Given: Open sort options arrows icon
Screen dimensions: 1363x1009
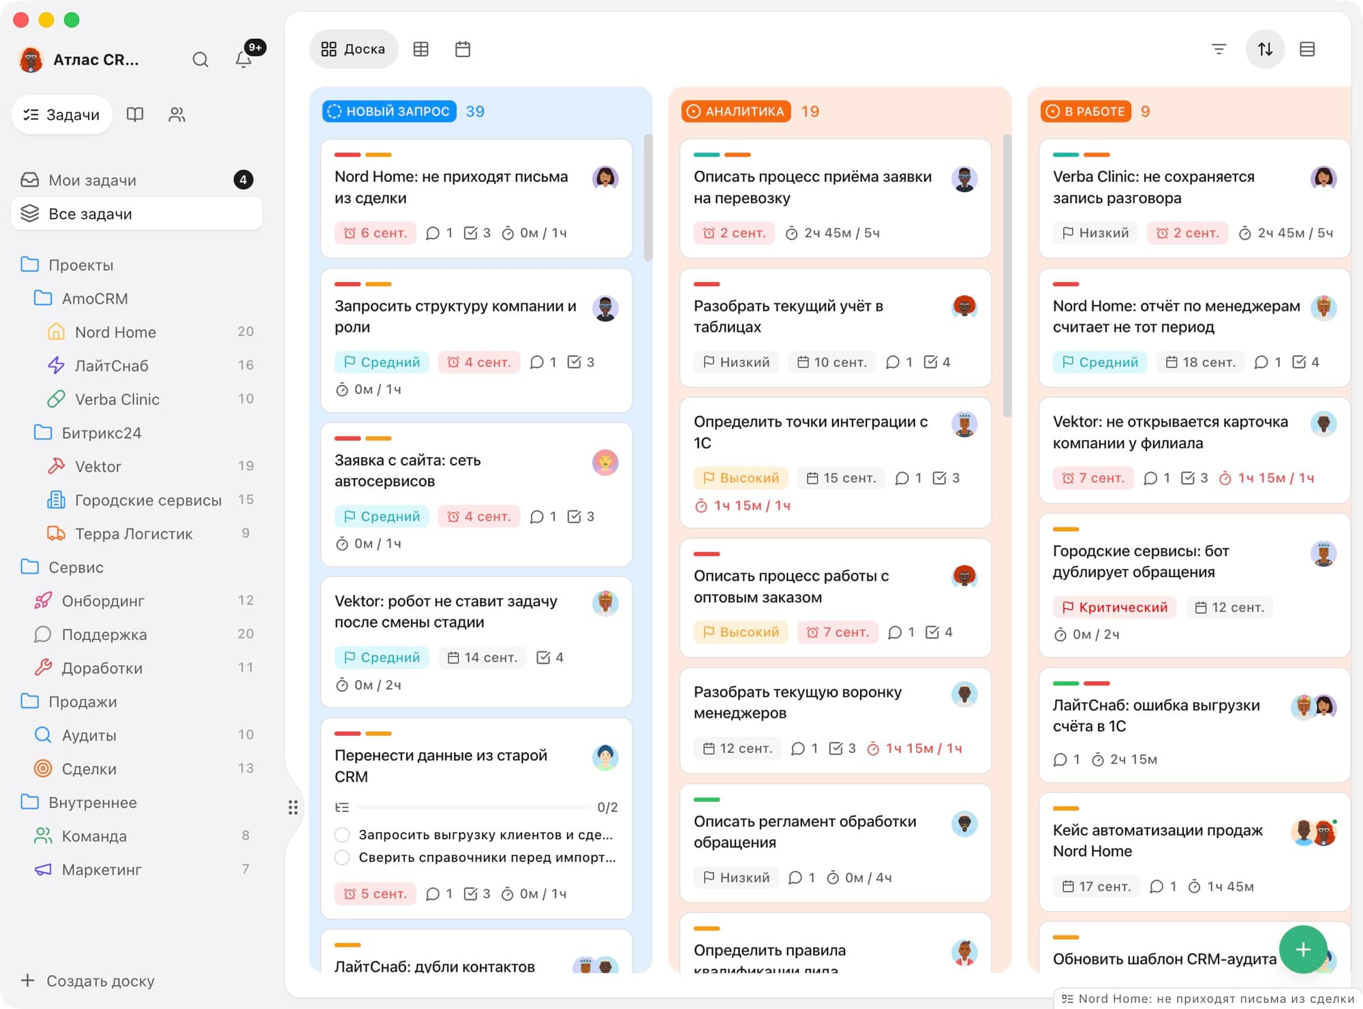Looking at the screenshot, I should pos(1266,49).
